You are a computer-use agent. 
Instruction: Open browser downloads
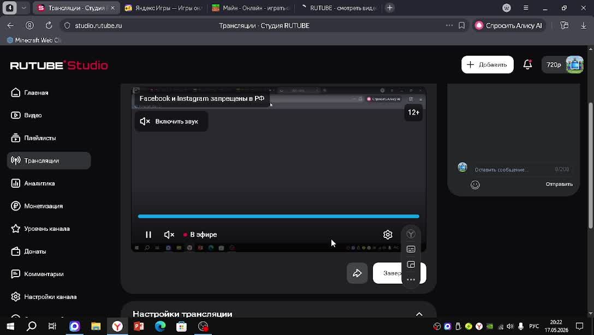(584, 25)
